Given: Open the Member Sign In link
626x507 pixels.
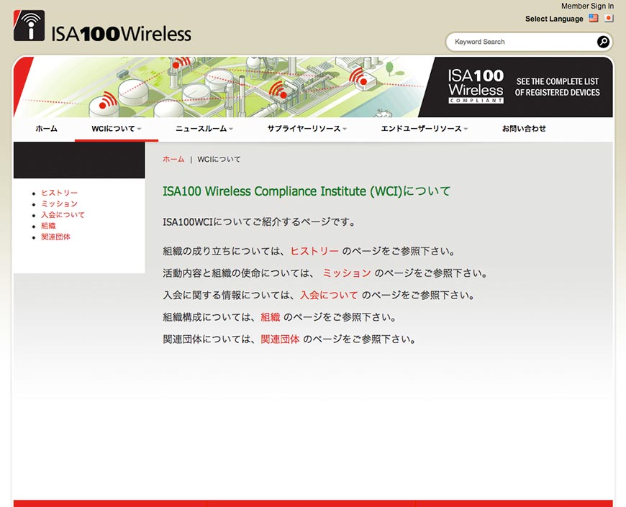Looking at the screenshot, I should (587, 6).
